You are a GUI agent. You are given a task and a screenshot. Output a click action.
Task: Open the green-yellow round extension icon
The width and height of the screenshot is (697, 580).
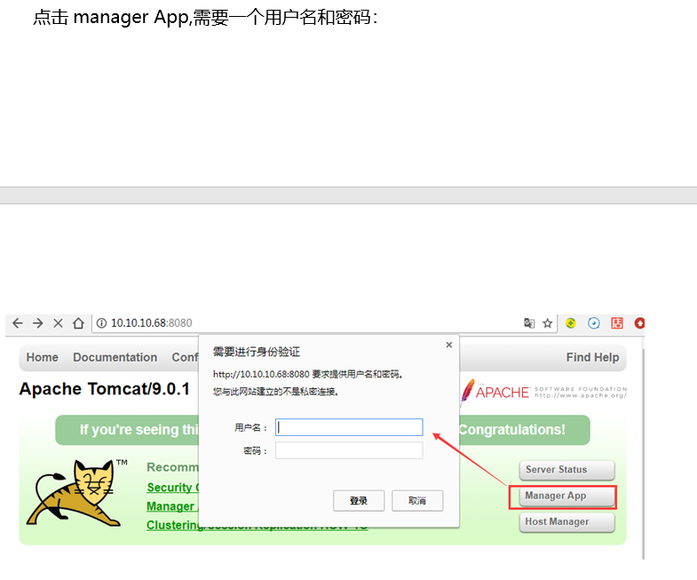571,323
